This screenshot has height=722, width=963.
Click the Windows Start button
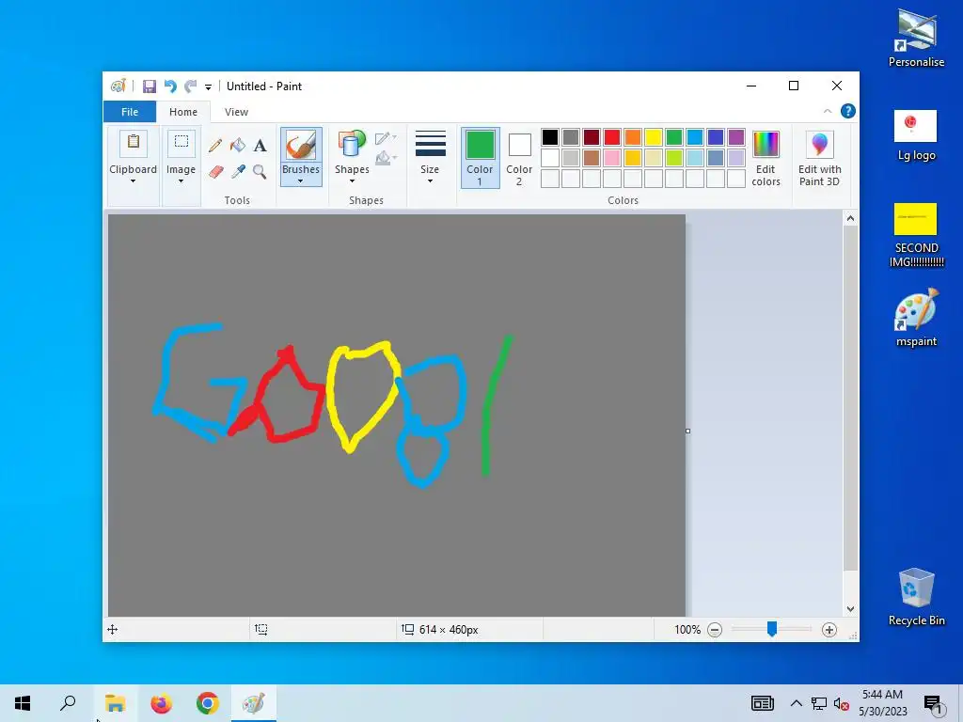23,703
